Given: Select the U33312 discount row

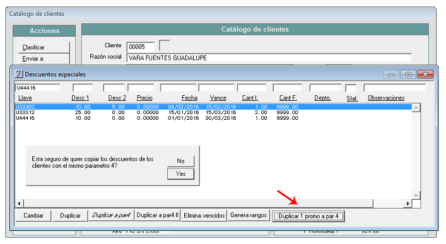Looking at the screenshot, I should (213, 112).
